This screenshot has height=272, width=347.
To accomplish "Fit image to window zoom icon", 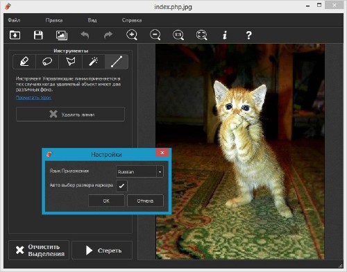I will click(202, 35).
